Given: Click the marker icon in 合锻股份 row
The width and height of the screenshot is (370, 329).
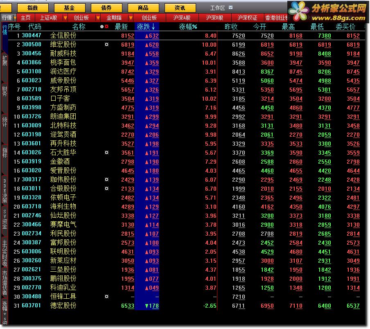Looking at the screenshot, I should tap(107, 189).
